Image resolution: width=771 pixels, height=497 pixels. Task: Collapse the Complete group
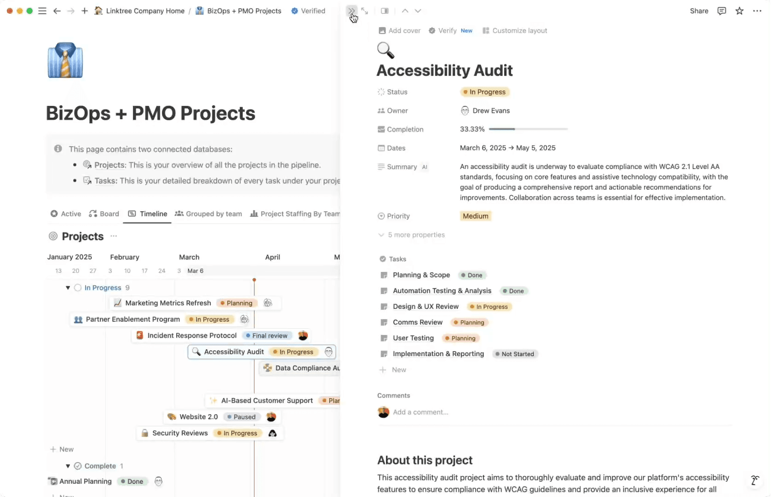pos(67,466)
